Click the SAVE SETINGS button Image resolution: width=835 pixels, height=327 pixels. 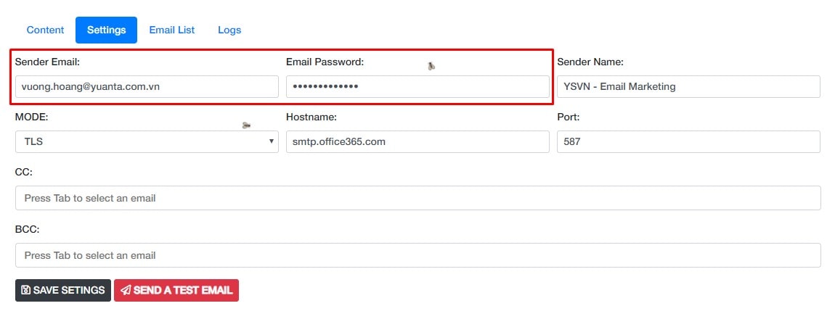click(x=63, y=290)
